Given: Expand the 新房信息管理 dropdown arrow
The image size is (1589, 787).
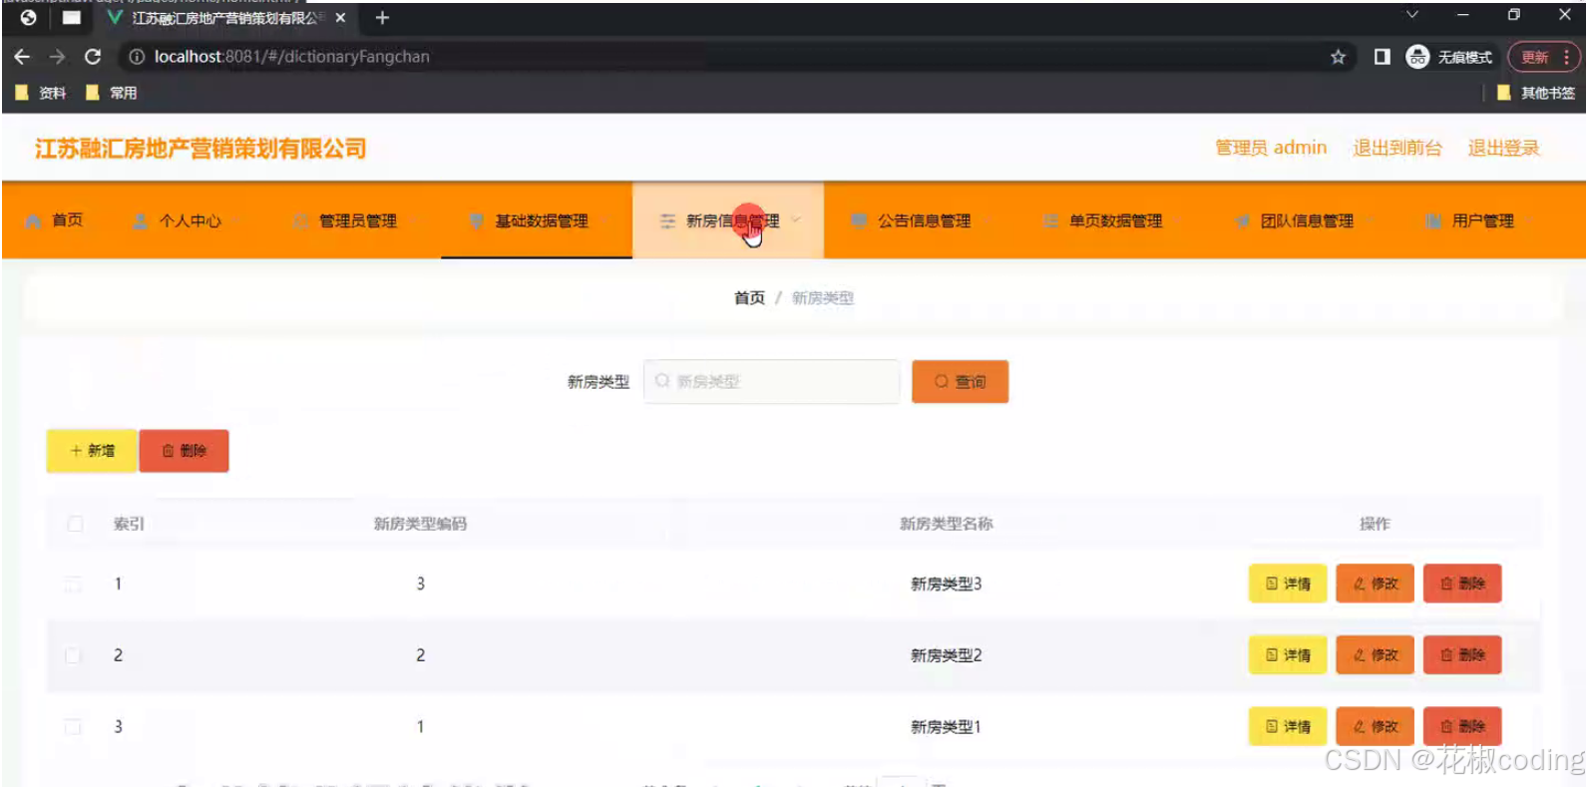Looking at the screenshot, I should 796,220.
